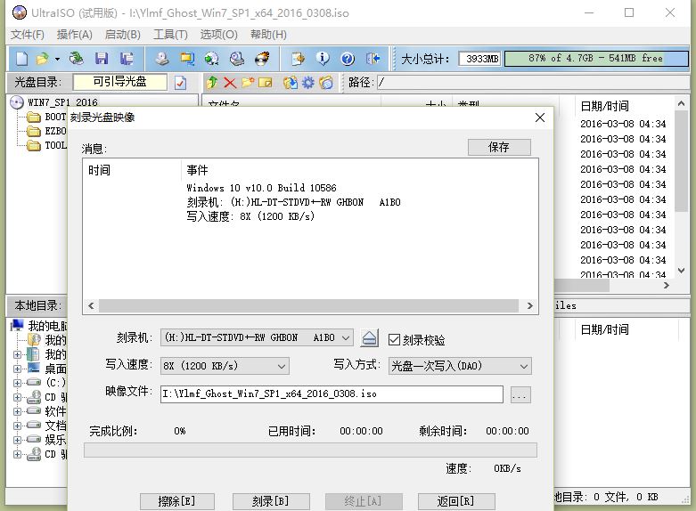Click the Burn CD/DVD image flame icon

[x=262, y=59]
